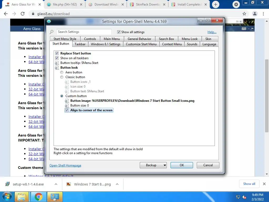
Task: Reload the glass8.eu page
Action: tap(23, 14)
